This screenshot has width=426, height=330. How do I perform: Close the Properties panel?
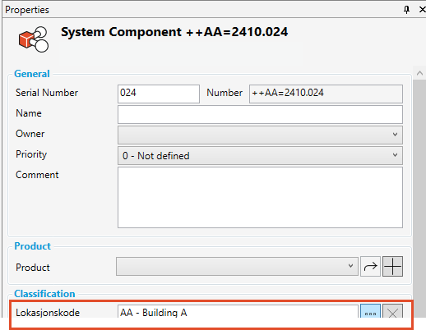[x=423, y=10]
